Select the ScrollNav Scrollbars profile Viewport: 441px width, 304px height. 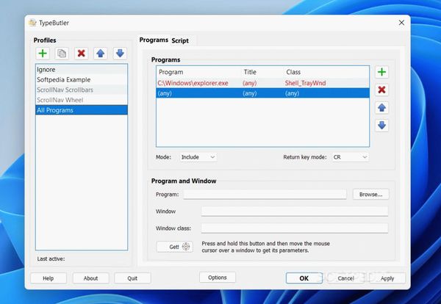coord(82,90)
